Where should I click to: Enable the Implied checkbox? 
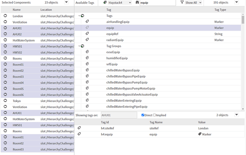tap(154, 115)
